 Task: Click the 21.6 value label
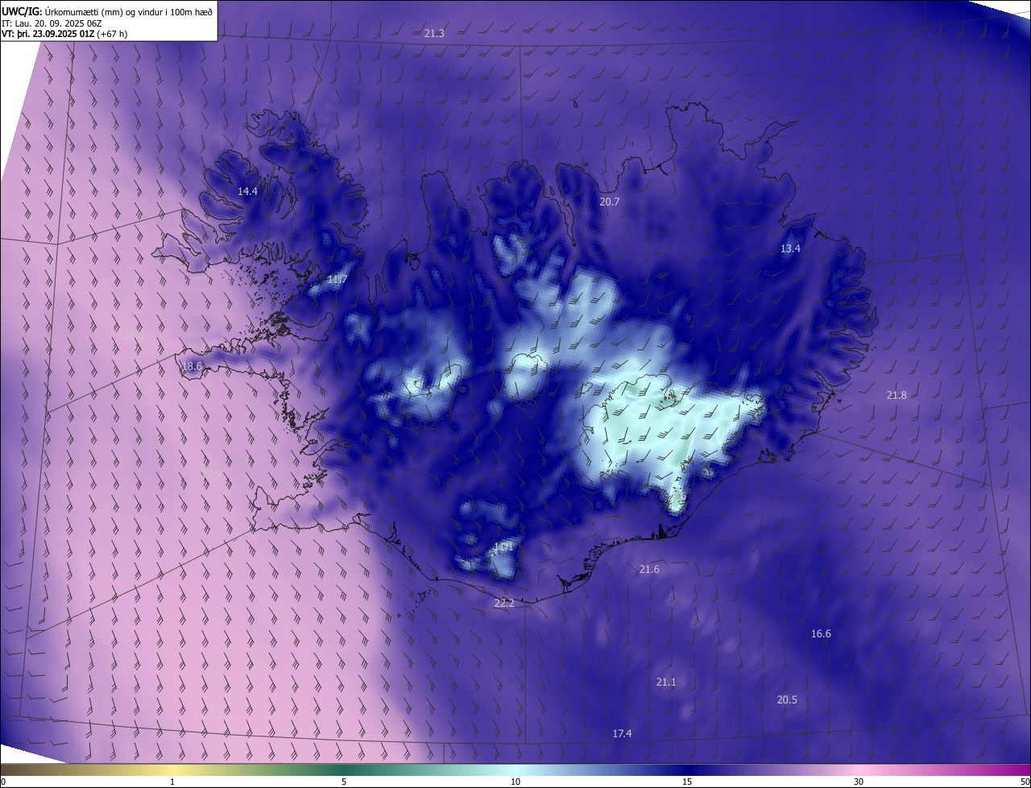pos(649,570)
